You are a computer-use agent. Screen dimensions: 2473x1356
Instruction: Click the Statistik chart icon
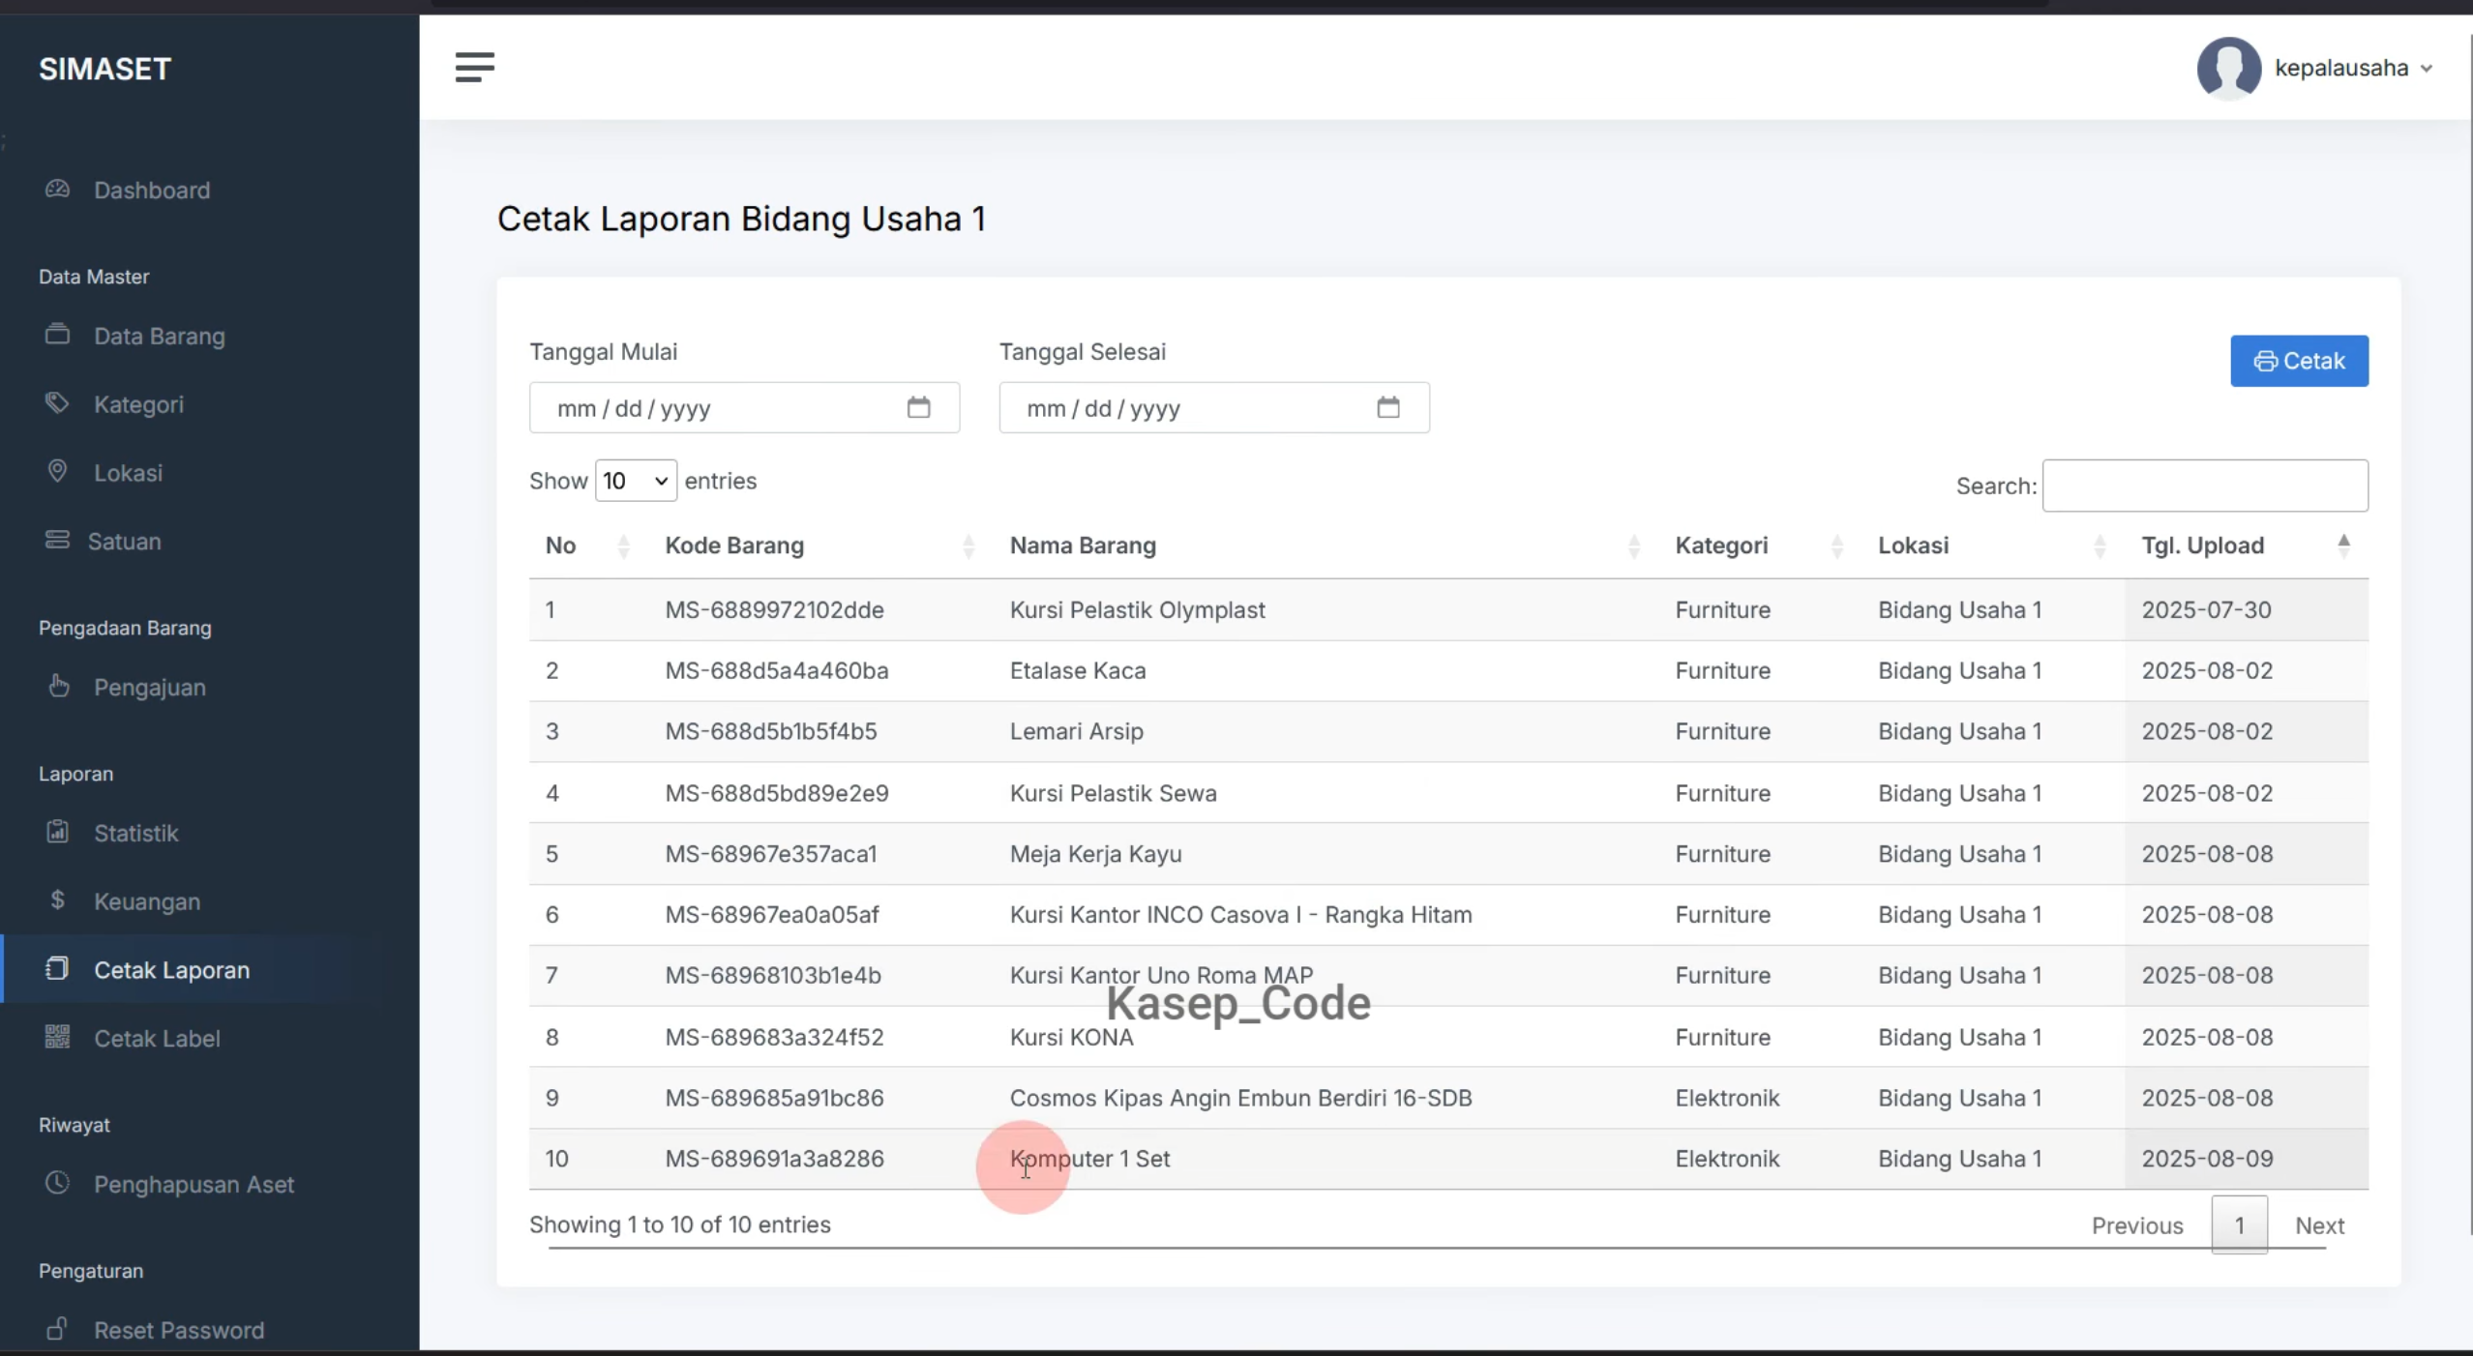(57, 832)
